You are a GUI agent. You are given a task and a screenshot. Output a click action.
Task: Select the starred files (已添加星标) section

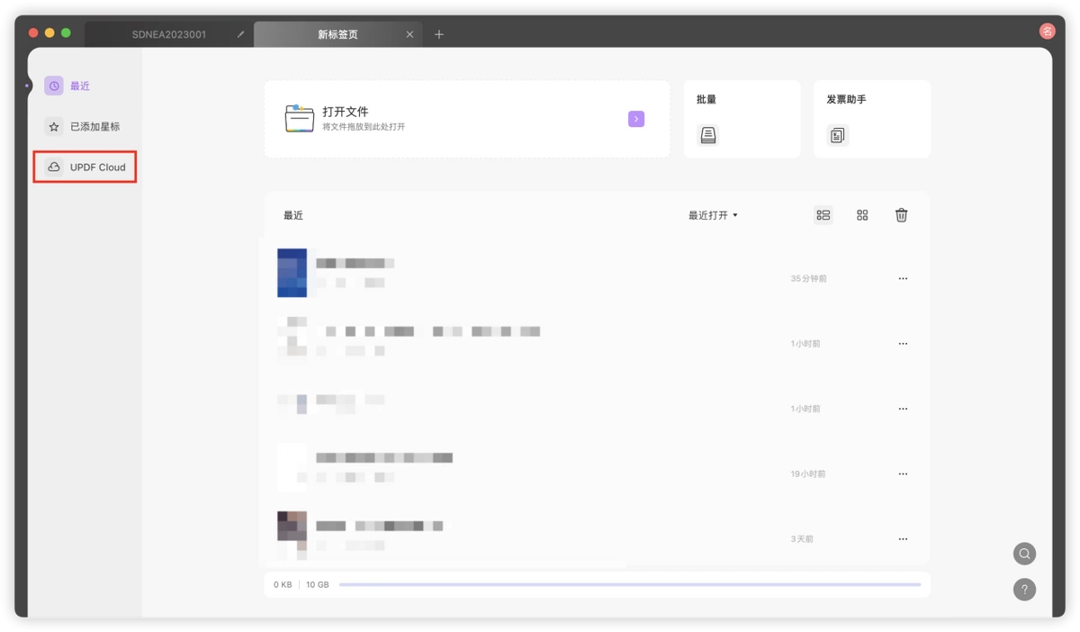tap(85, 127)
